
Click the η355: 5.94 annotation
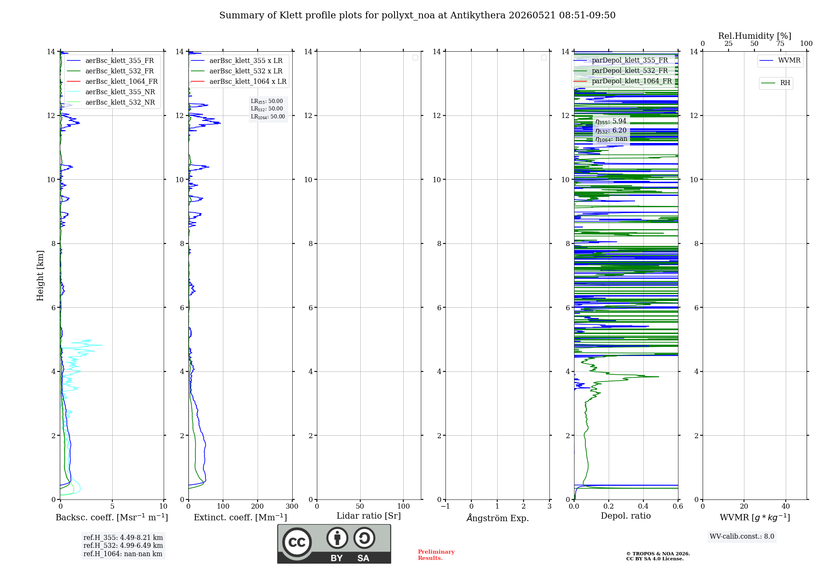611,121
